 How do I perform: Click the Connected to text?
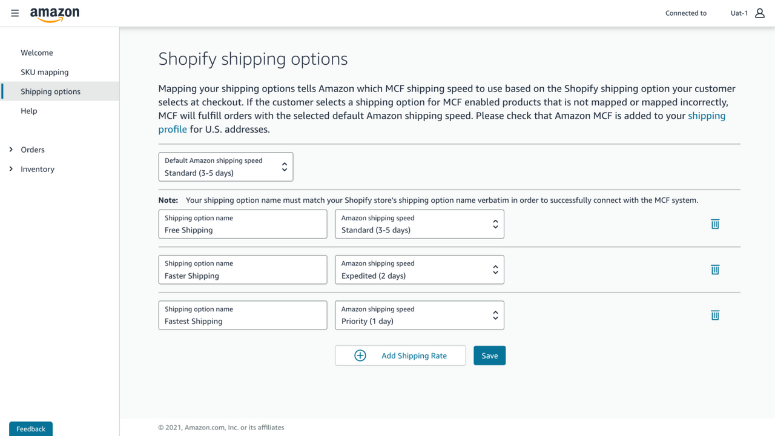(x=686, y=13)
